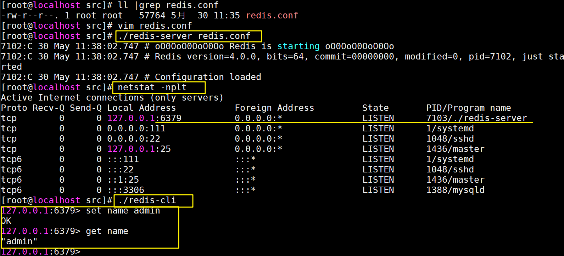Viewport: 564px width, 256px height.
Task: Click the "./redis-cli" command
Action: pyautogui.click(x=147, y=200)
